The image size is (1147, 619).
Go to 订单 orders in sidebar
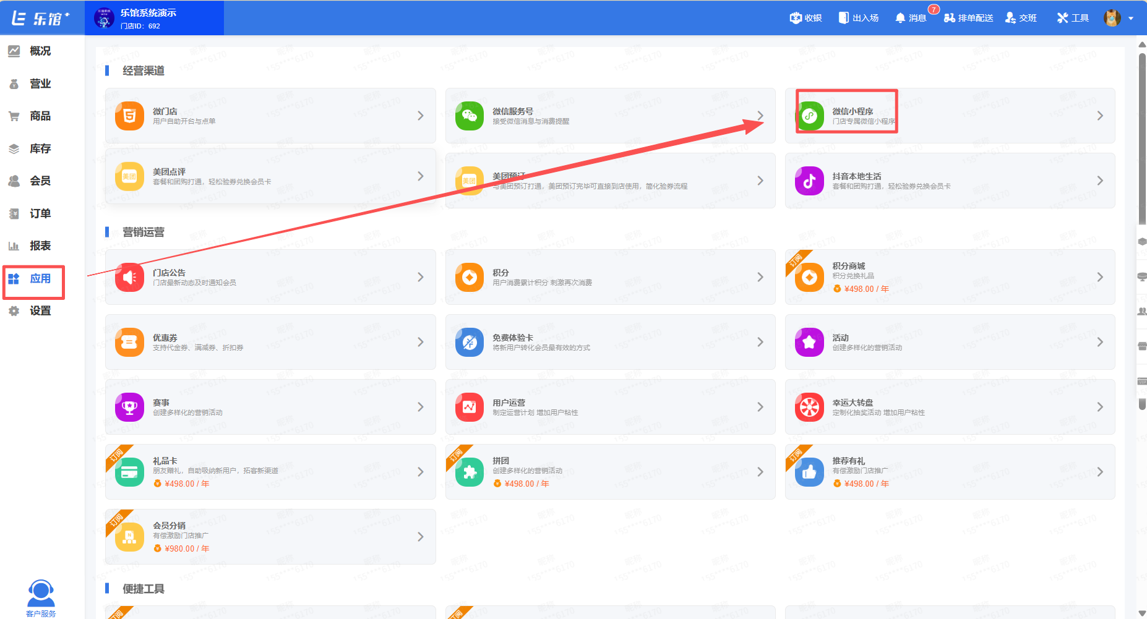point(30,213)
